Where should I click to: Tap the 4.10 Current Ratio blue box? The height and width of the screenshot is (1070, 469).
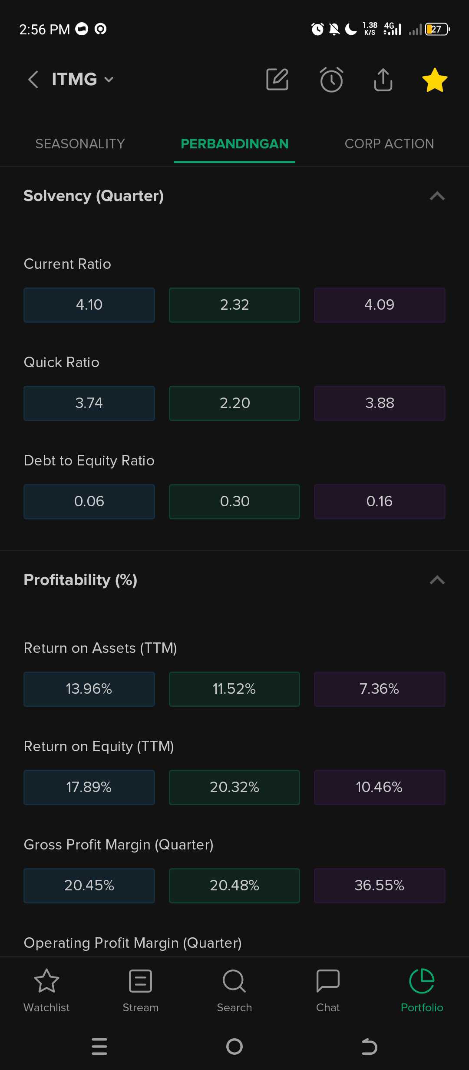89,305
